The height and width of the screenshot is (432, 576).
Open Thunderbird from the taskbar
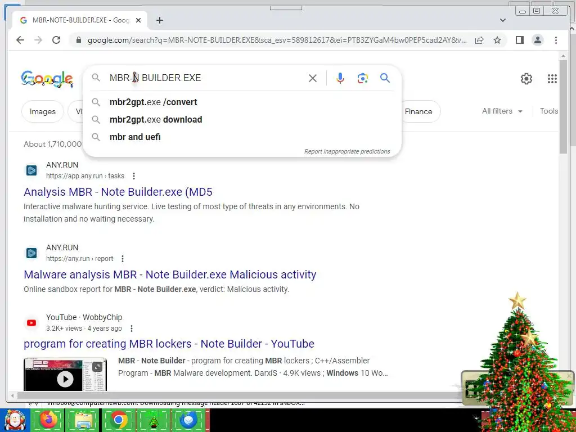coord(189,420)
